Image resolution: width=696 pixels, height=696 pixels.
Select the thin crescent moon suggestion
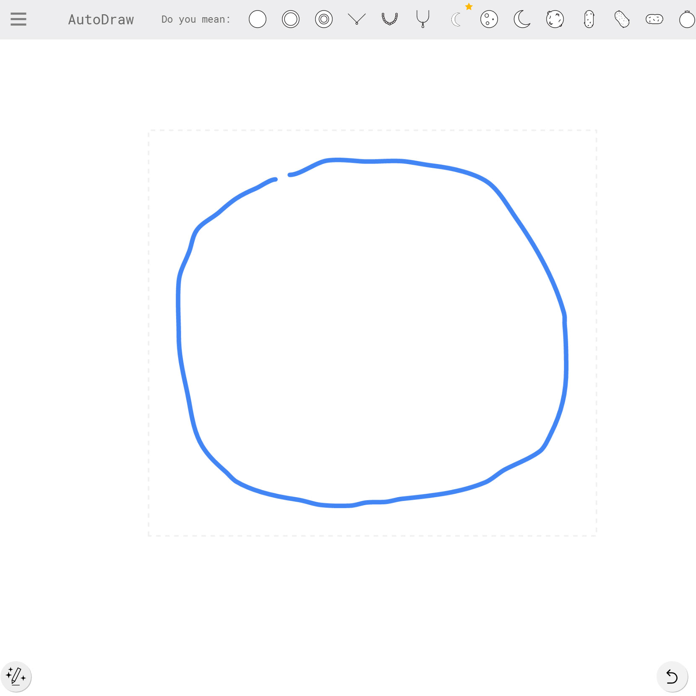tap(456, 20)
